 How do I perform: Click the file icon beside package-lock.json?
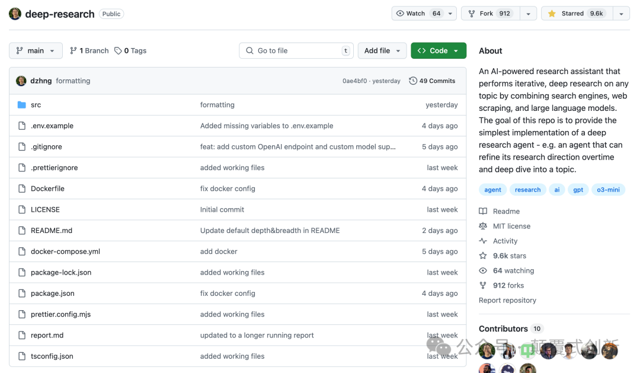coord(22,273)
